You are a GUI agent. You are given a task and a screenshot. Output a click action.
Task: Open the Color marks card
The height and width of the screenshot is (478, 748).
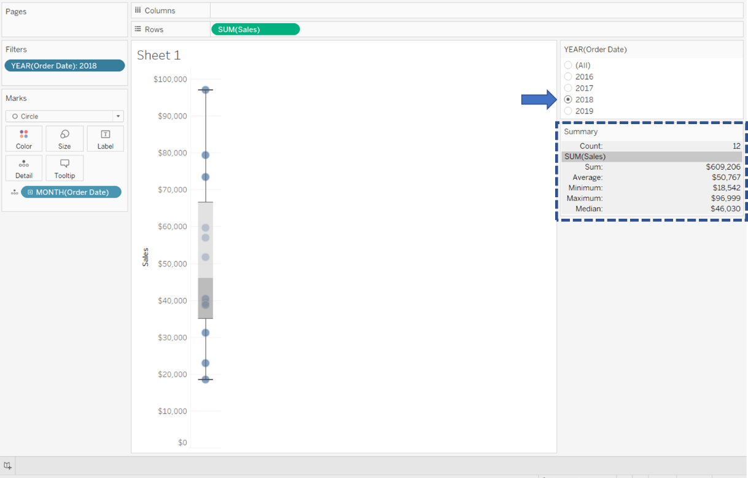tap(24, 139)
